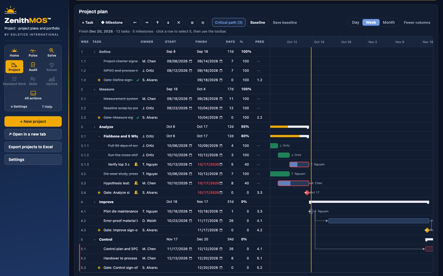Click green checkmark on Gate: Measure sign-off
Image resolution: width=443 pixels, height=276 pixels.
(138, 118)
